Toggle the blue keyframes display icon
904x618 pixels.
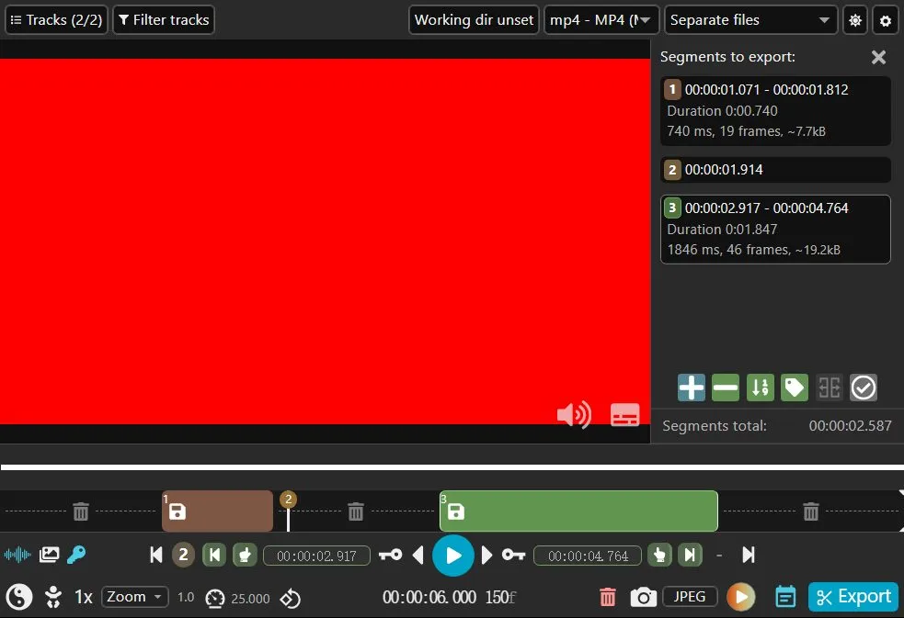point(76,555)
